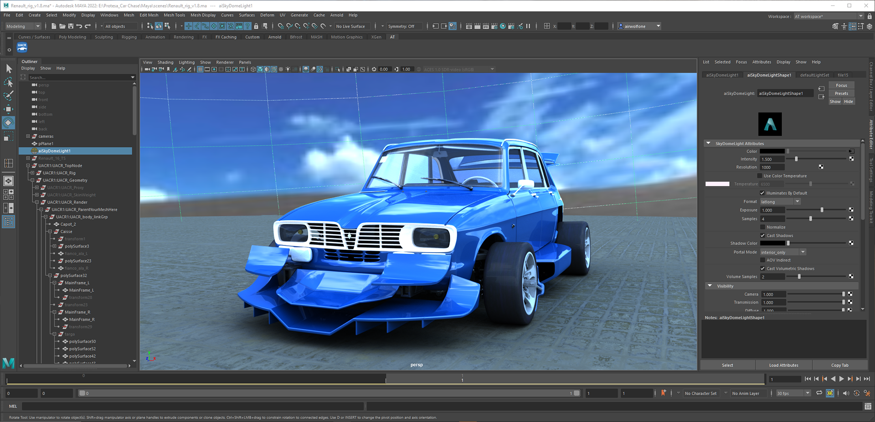
Task: Click the Presets button
Action: [x=841, y=93]
